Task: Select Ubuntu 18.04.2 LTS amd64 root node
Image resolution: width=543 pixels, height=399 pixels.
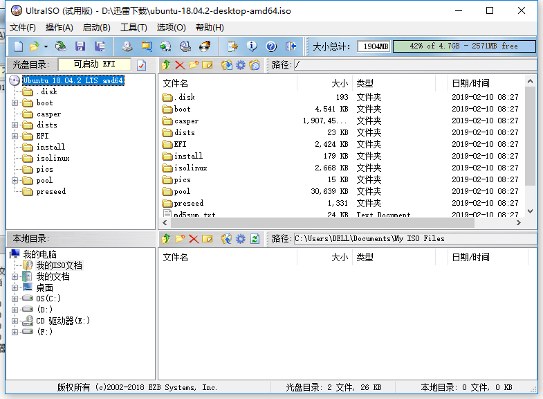Action: [x=73, y=80]
